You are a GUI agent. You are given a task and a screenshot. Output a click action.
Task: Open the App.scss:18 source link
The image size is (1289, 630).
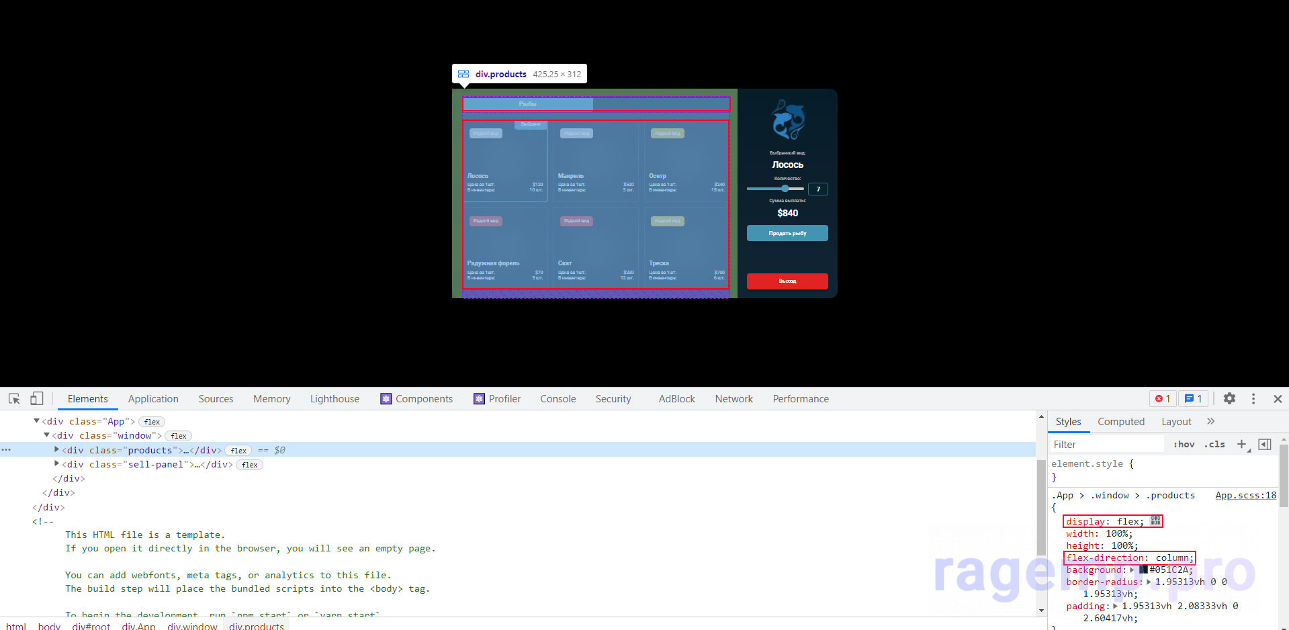tap(1245, 495)
